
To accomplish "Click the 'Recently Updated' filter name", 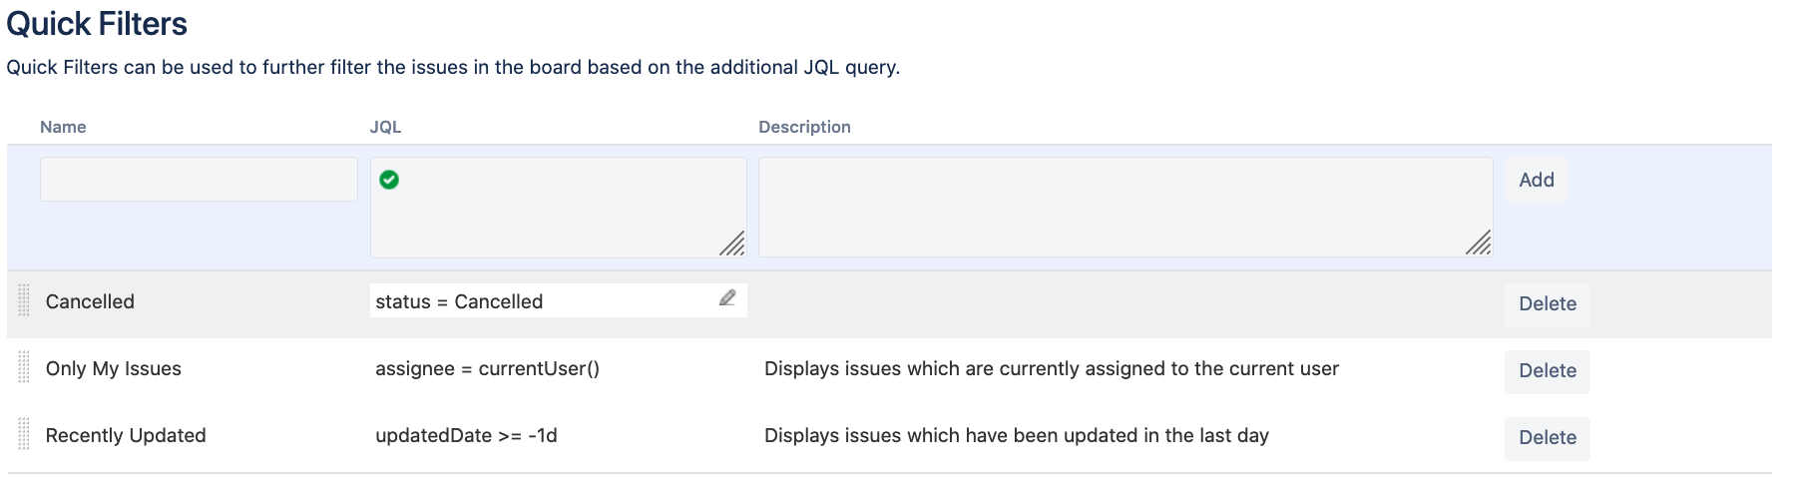I will tap(126, 435).
